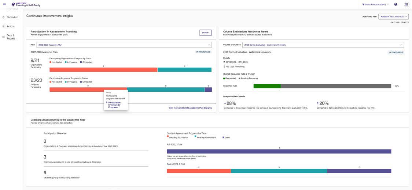Open the Academic Year 2022-2023 dropdown
412x190 pixels.
tap(393, 16)
